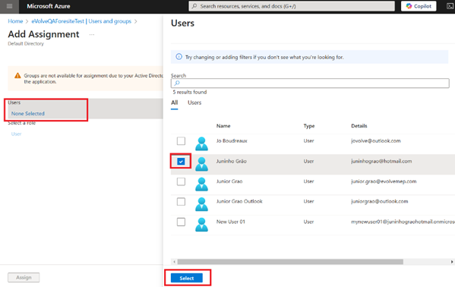Check the Junior Grao Outlook checkbox
The width and height of the screenshot is (455, 287).
tap(181, 202)
